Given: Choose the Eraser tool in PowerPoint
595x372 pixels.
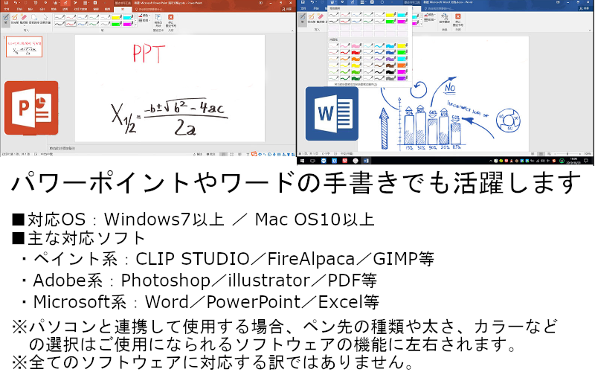Looking at the screenshot, I should pyautogui.click(x=25, y=17).
